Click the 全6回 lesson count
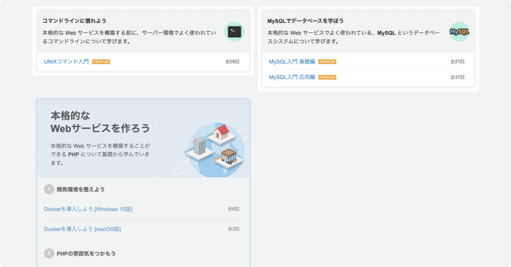 point(234,209)
